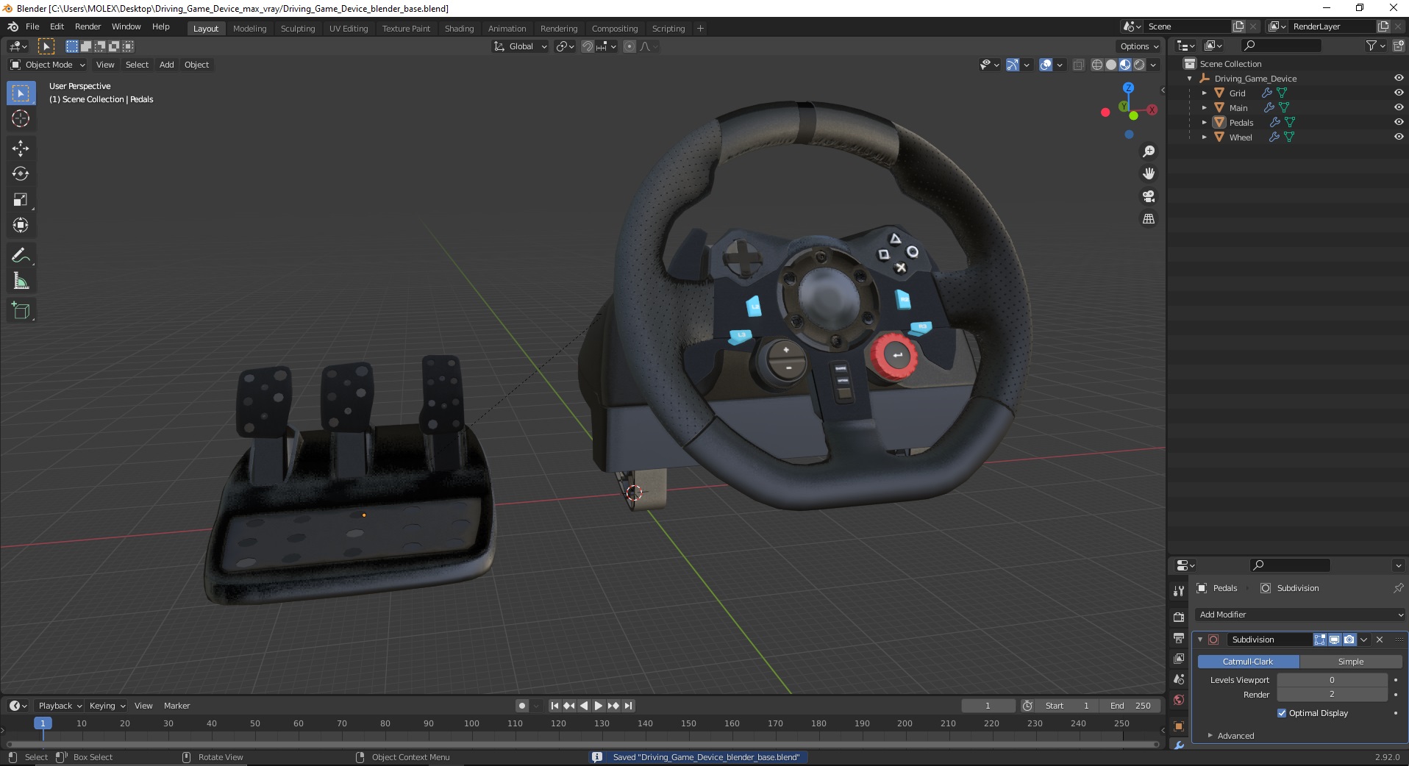Open the World properties tab
Viewport: 1409px width, 766px height.
pos(1179,700)
